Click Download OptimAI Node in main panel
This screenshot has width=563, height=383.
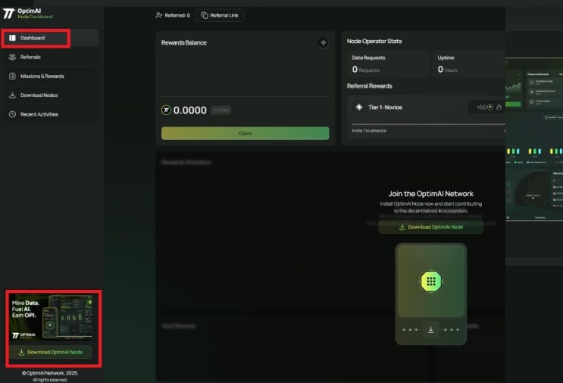click(x=431, y=227)
